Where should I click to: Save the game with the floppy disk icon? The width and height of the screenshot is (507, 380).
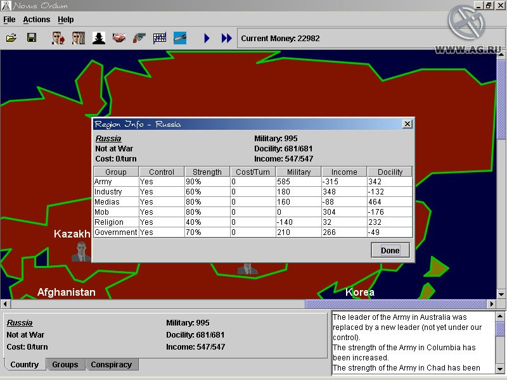[x=31, y=38]
